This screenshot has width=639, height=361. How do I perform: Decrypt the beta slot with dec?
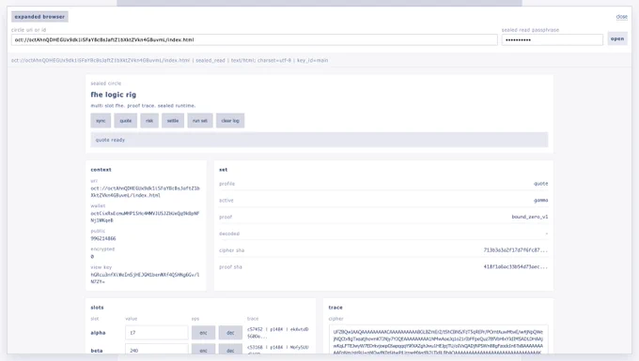coord(230,350)
